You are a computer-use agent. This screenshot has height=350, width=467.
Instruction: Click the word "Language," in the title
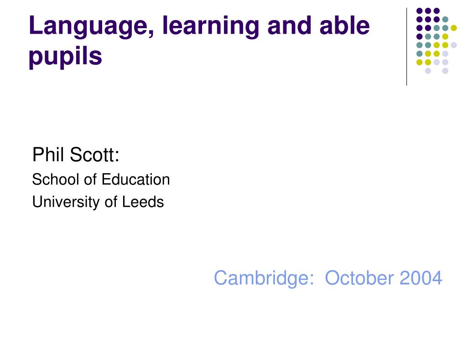coord(91,27)
